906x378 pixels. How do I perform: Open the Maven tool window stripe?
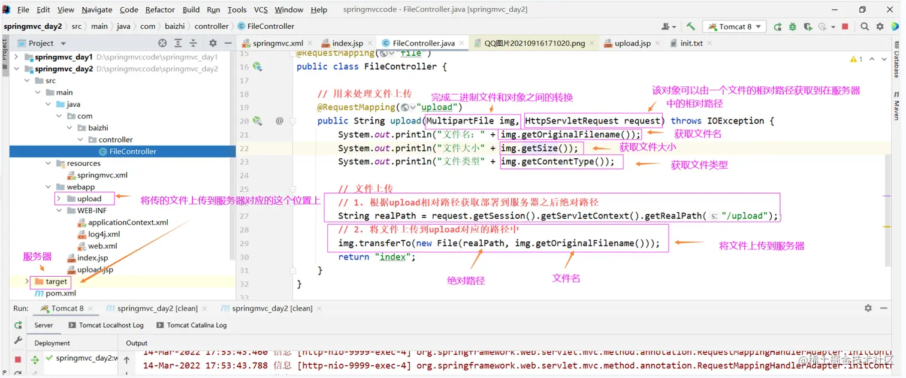pyautogui.click(x=897, y=107)
